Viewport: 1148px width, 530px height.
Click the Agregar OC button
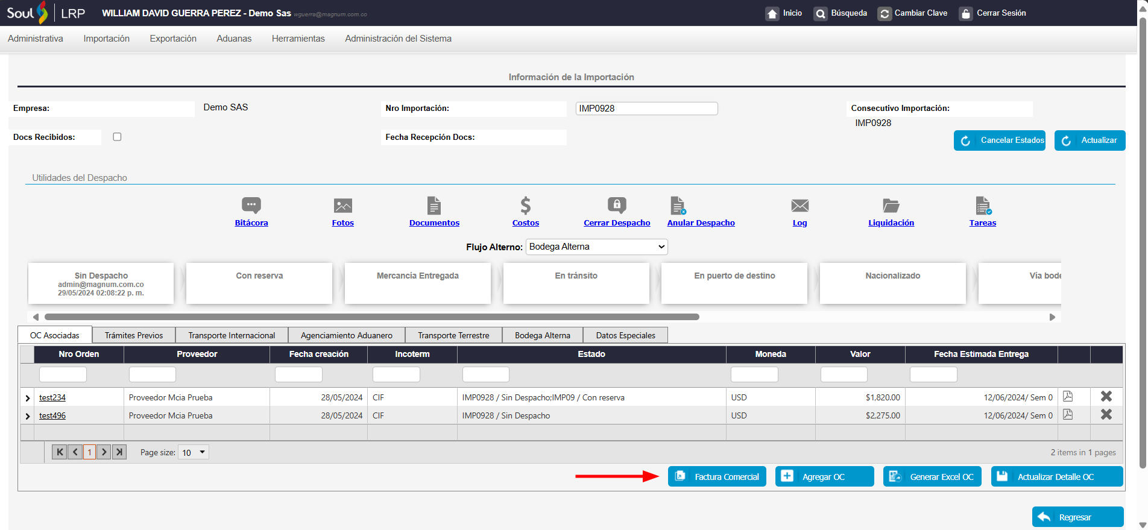(x=824, y=476)
